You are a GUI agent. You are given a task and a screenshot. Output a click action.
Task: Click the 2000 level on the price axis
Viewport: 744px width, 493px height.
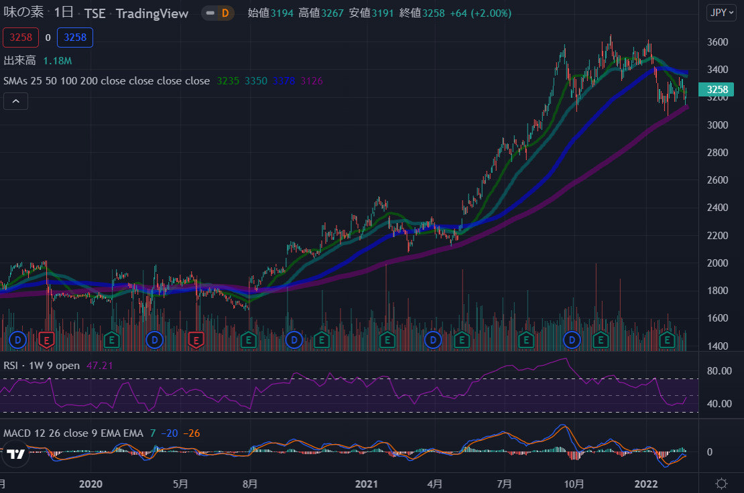717,263
